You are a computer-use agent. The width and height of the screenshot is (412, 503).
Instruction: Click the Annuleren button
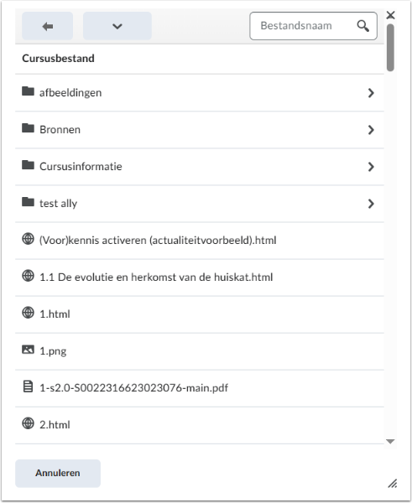pos(58,473)
